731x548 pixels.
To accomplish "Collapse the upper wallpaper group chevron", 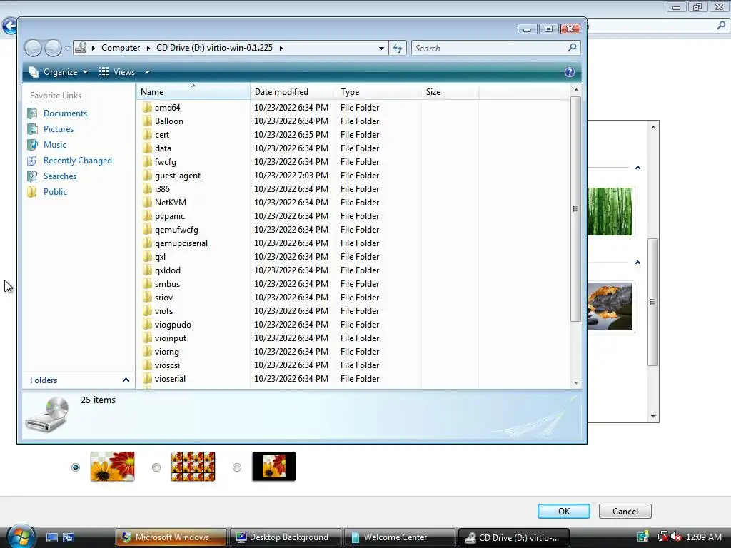I will click(637, 168).
